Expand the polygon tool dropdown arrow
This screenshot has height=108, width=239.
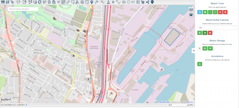tap(21, 2)
